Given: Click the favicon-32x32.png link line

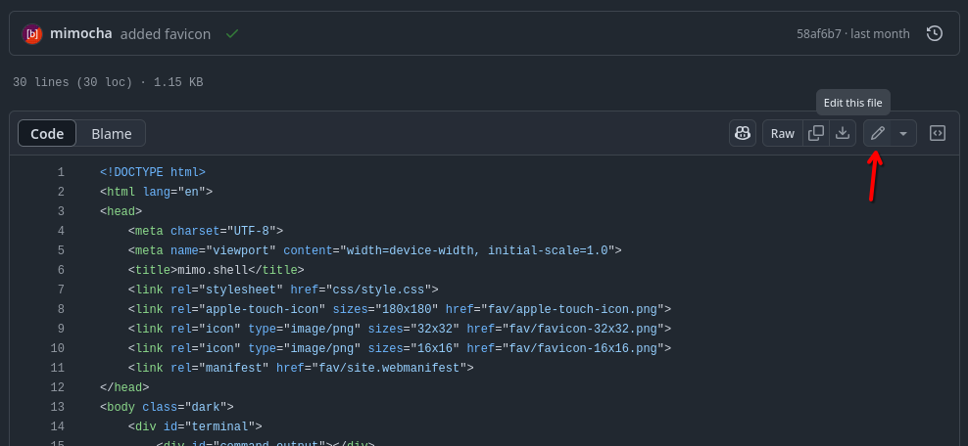Looking at the screenshot, I should click(400, 329).
